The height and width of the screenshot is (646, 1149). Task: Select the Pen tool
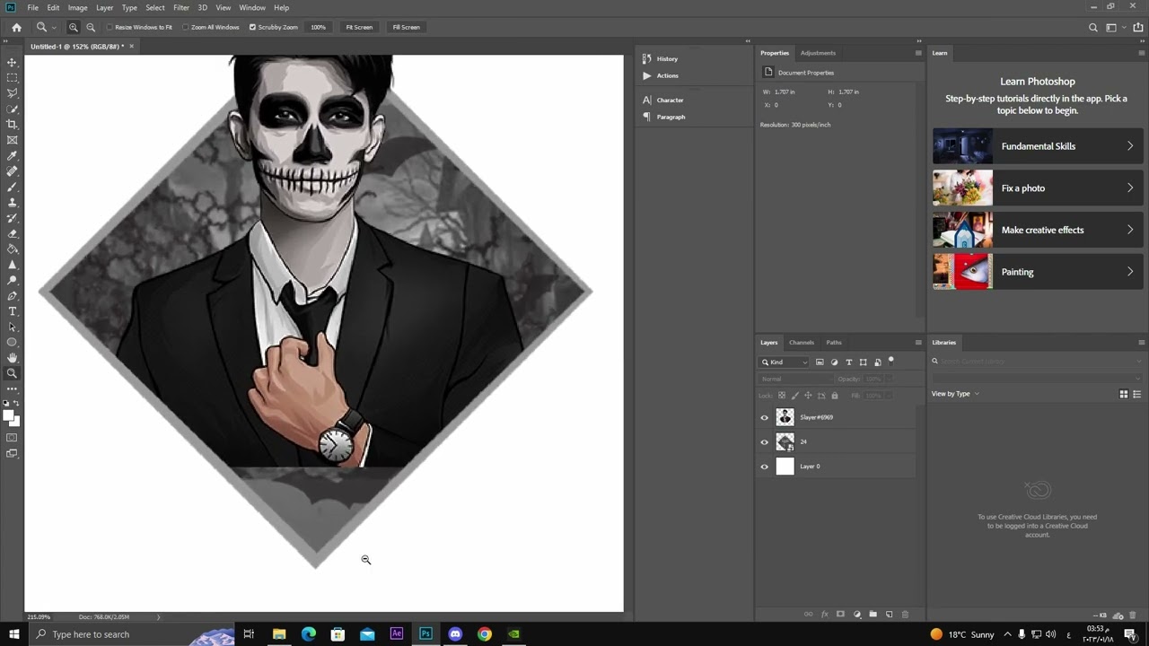click(x=13, y=296)
